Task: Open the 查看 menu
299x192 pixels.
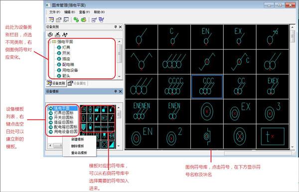Action: point(84,12)
